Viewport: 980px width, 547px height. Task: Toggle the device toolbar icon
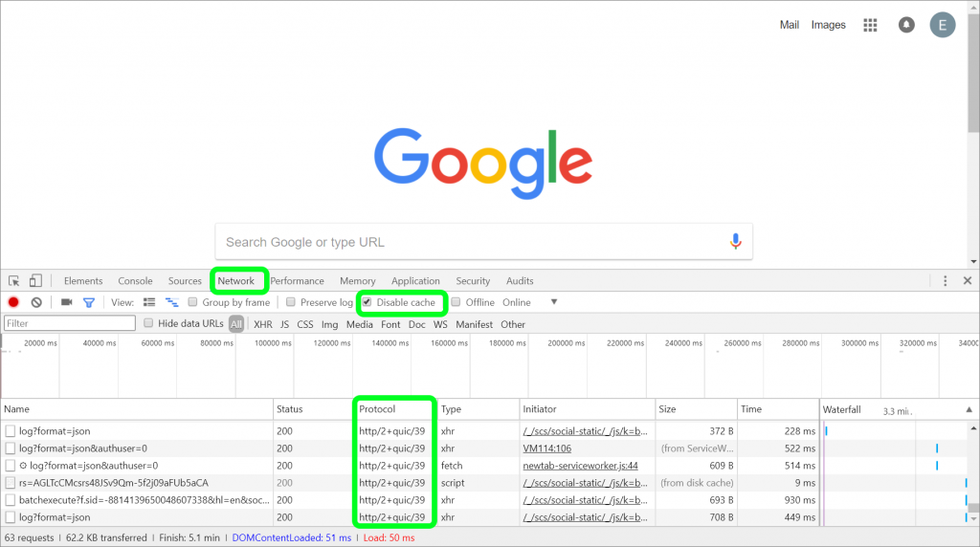(35, 281)
